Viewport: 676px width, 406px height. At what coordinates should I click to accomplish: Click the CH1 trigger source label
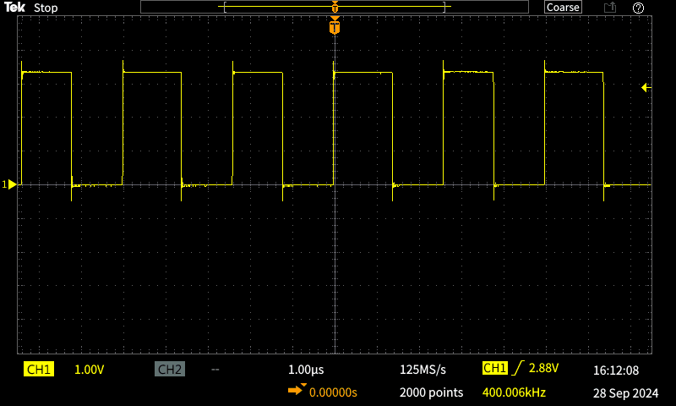tap(495, 368)
